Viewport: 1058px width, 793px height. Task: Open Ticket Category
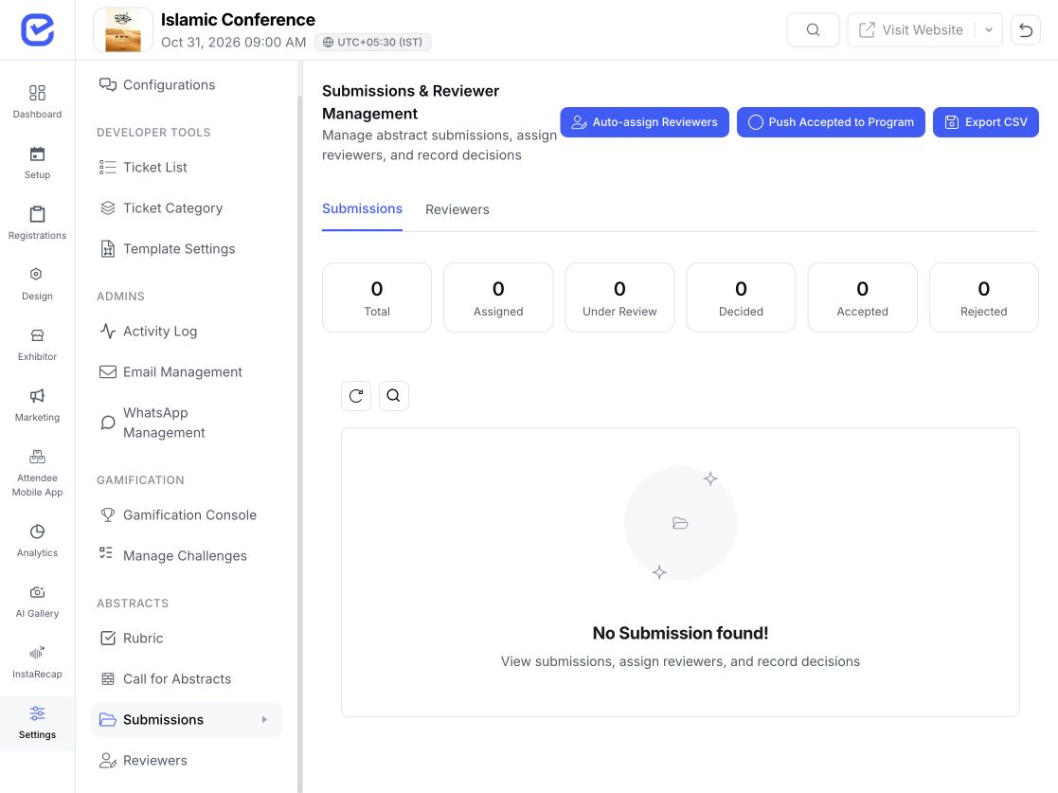pos(187,207)
